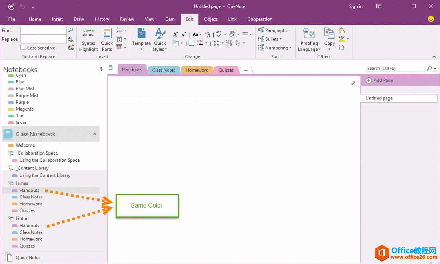Enable the Case Sensitive checkbox
Image resolution: width=440 pixels, height=264 pixels.
click(x=23, y=48)
